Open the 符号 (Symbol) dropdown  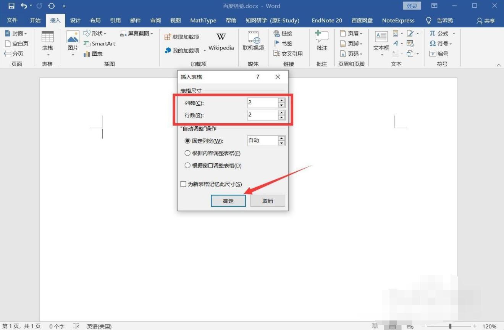tap(451, 43)
